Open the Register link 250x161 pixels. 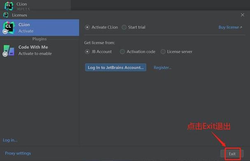pos(162,67)
